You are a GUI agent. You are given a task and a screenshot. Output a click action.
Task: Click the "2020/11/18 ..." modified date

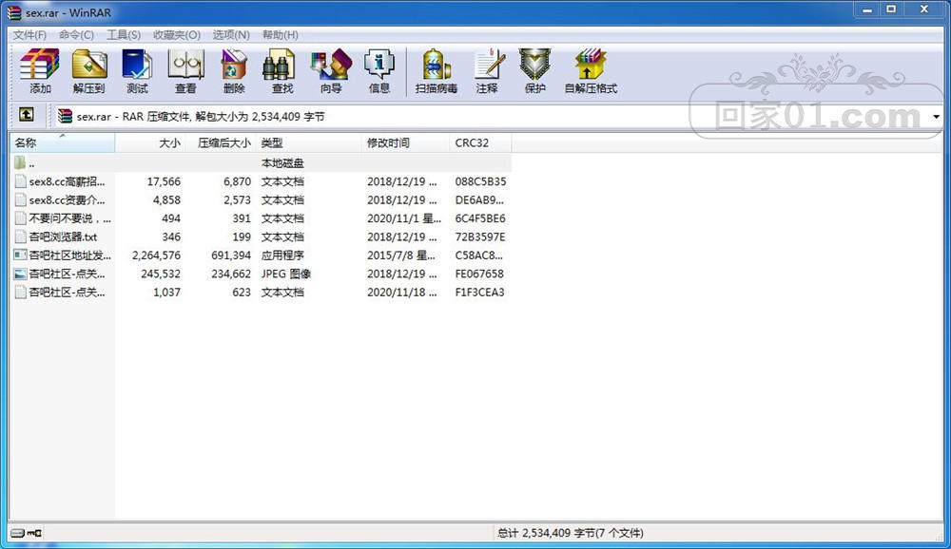point(401,293)
